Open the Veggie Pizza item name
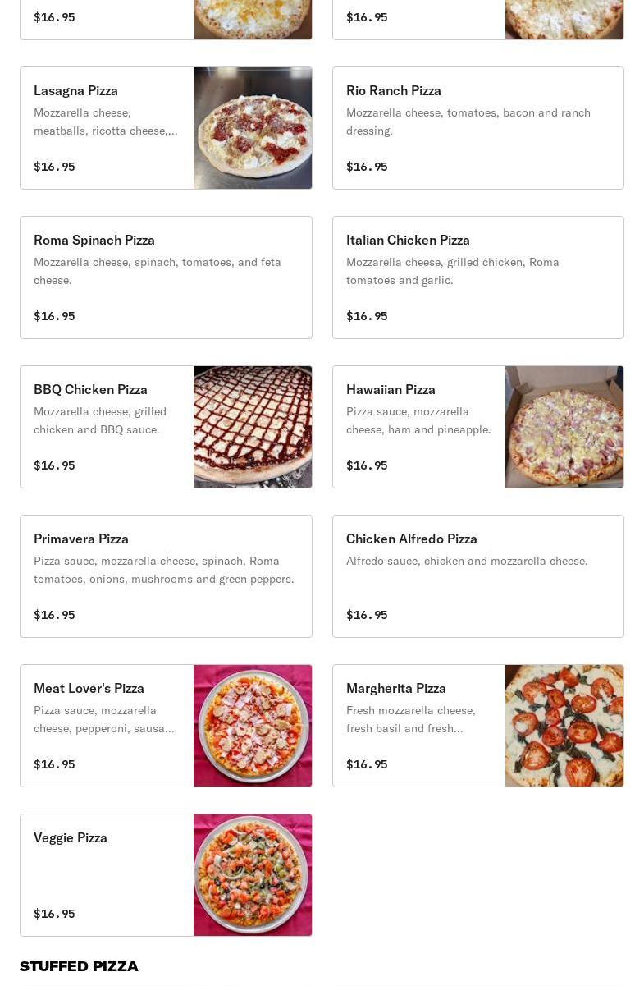Image resolution: width=644 pixels, height=986 pixels. (71, 837)
